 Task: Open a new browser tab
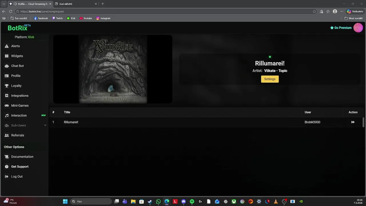pyautogui.click(x=103, y=4)
